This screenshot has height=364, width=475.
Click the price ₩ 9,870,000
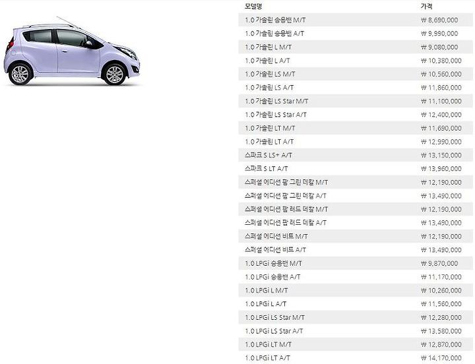(x=439, y=264)
